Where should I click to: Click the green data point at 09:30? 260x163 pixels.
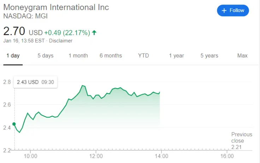(14, 124)
